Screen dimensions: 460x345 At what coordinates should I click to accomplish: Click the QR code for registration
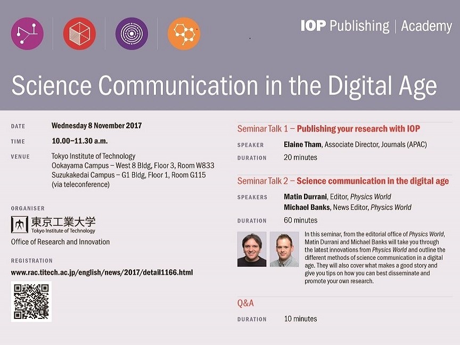(31, 301)
